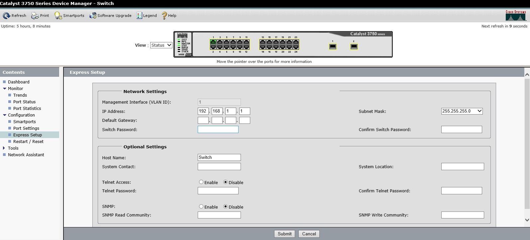This screenshot has height=240, width=530.
Task: Focus the Switch Password field
Action: 218,129
